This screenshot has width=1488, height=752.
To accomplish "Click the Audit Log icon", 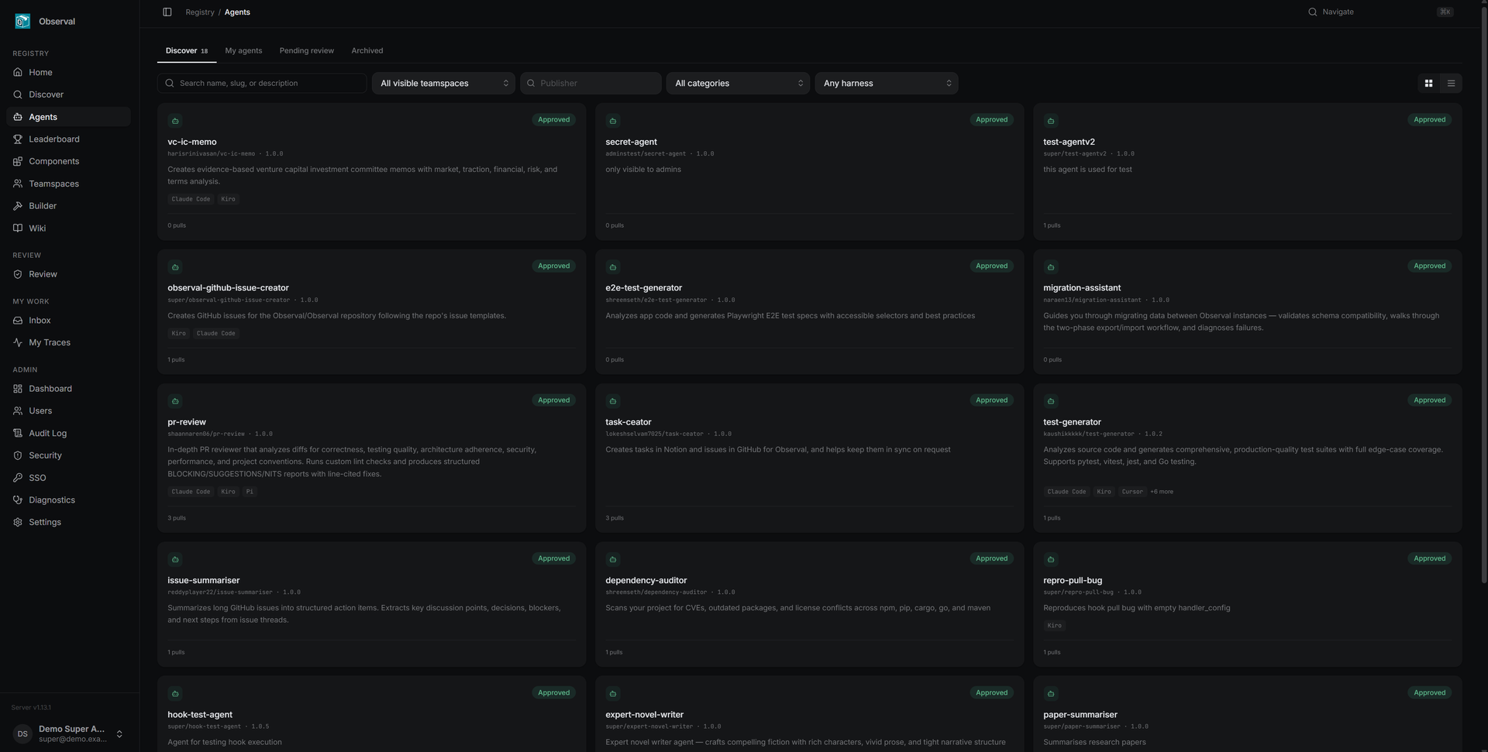I will [x=18, y=434].
